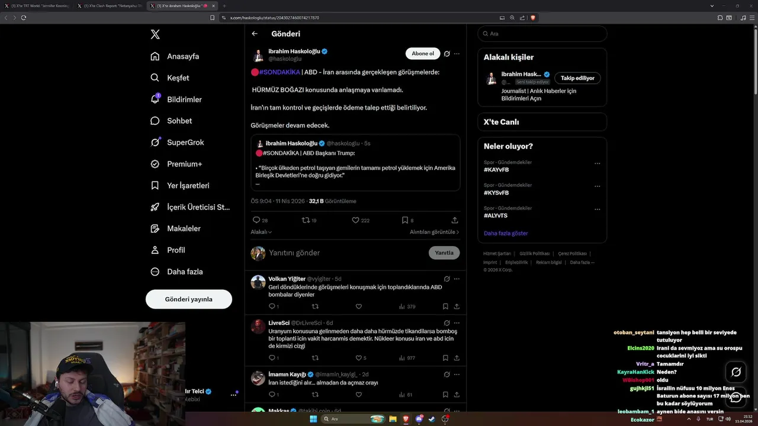Like Volkan Yiğiter's reply

pyautogui.click(x=359, y=306)
